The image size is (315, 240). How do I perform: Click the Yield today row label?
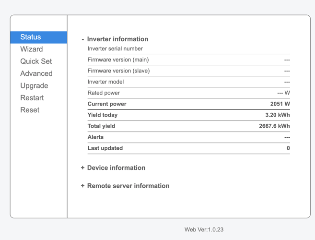tap(103, 115)
